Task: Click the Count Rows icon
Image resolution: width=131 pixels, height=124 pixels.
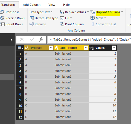Action: coord(2,24)
